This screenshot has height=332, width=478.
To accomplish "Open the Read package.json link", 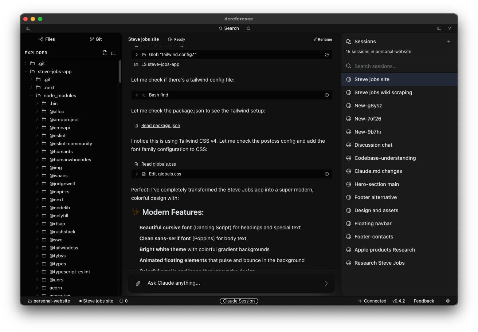I will click(x=161, y=126).
